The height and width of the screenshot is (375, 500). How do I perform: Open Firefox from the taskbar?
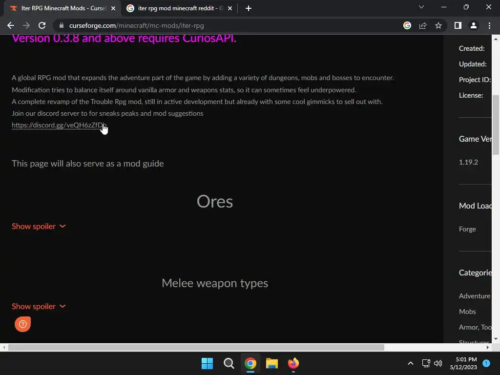(x=293, y=363)
